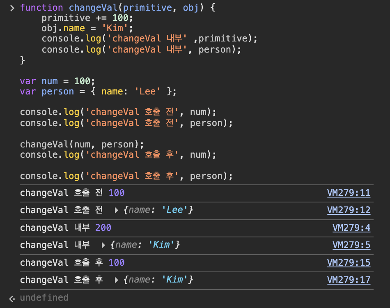This screenshot has height=308, width=390.
Task: Click the 100 value in 호출 전 log
Action: point(117,193)
